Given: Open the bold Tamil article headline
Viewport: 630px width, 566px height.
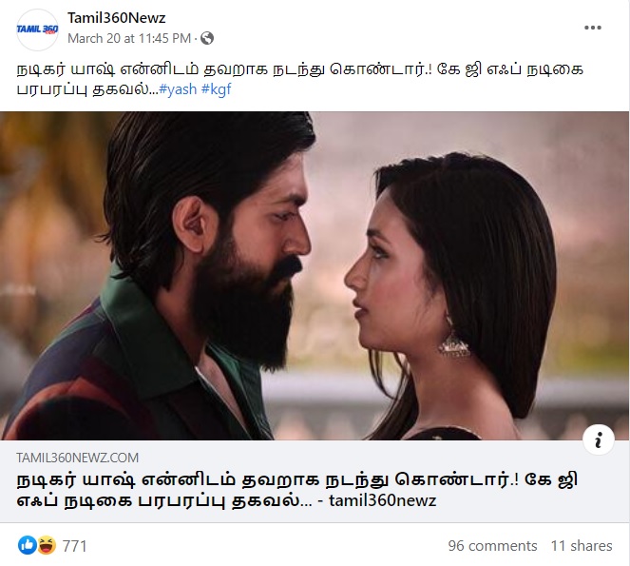Looking at the screenshot, I should click(296, 490).
